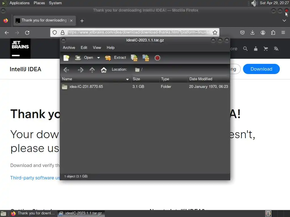Sort by Name column header

coord(96,79)
